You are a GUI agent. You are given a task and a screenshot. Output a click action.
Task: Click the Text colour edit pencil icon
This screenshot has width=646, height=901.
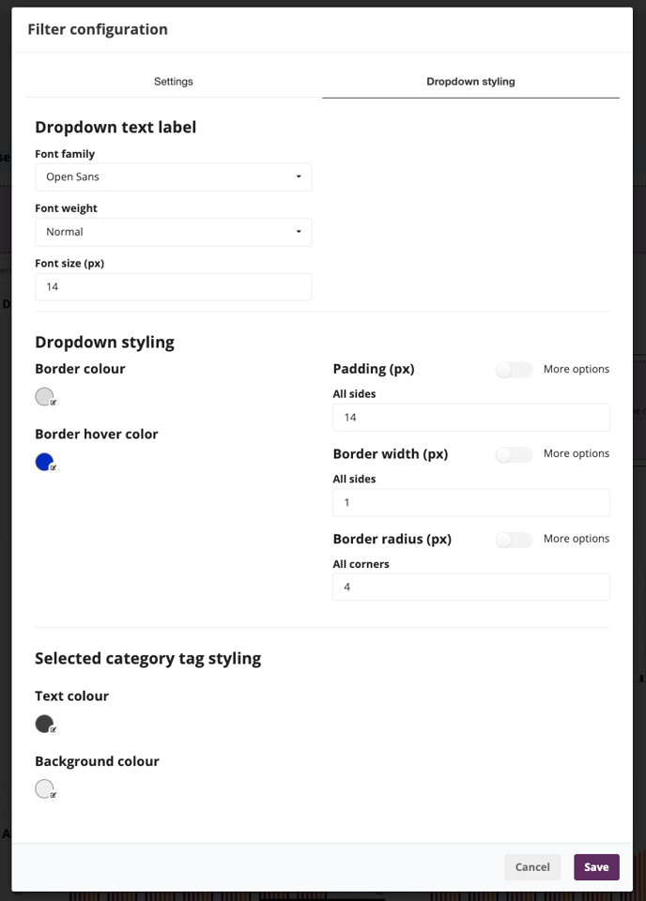54,729
